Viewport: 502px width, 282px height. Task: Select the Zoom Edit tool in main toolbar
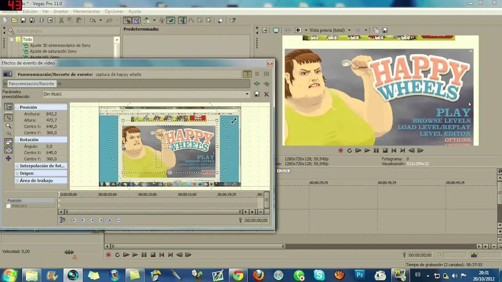tap(209, 20)
